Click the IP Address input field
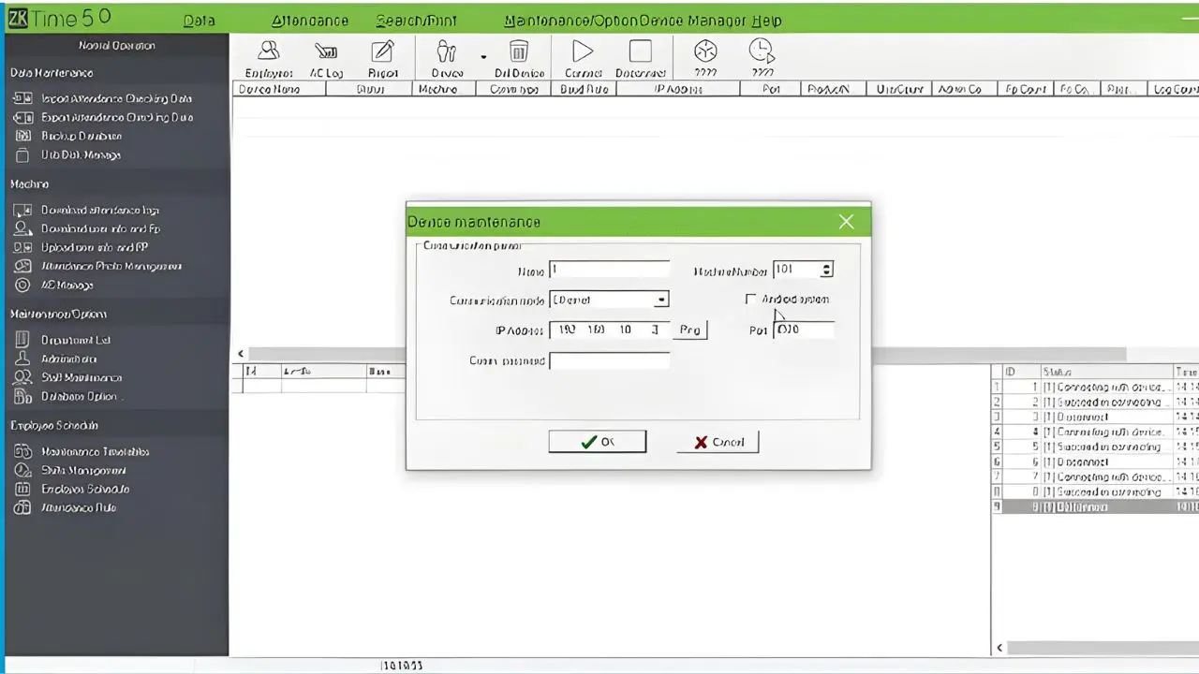This screenshot has width=1199, height=674. pos(609,330)
